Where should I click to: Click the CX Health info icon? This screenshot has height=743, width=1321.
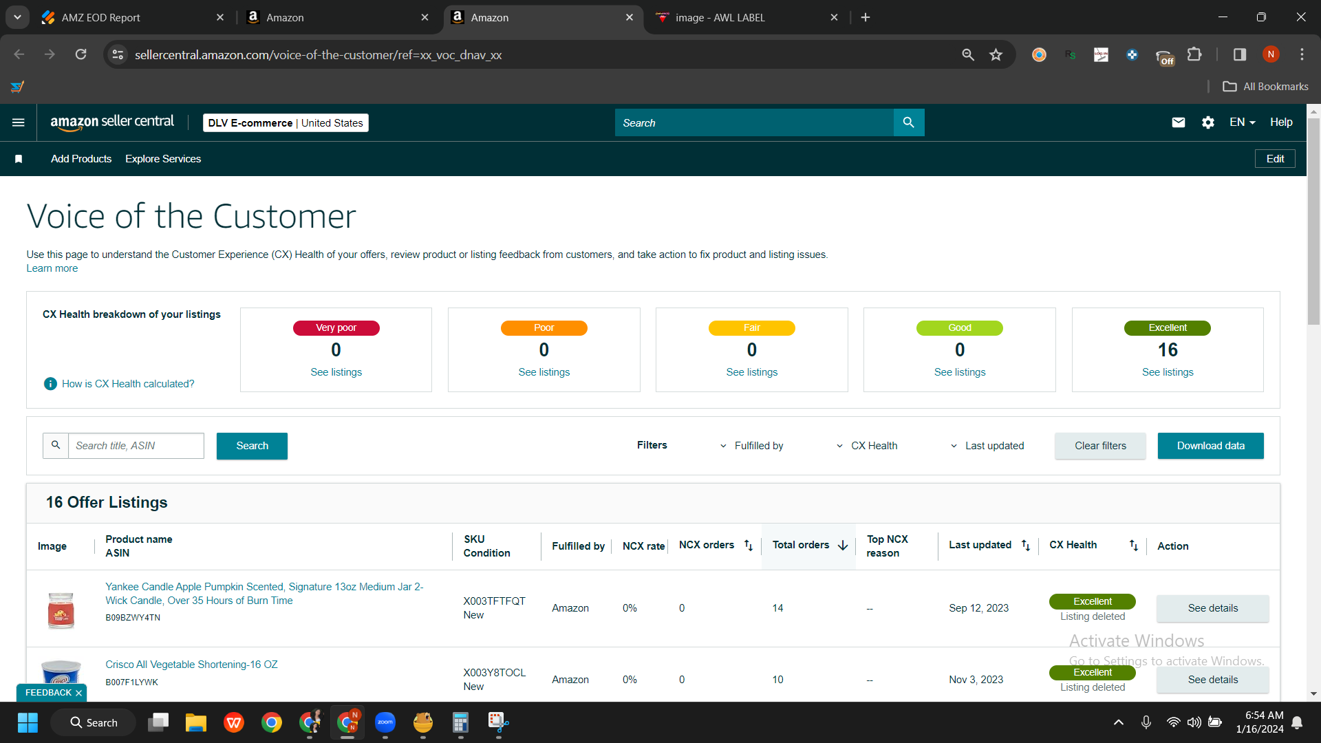pyautogui.click(x=50, y=384)
